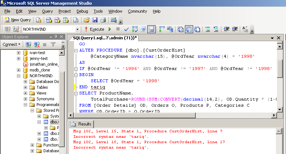Click the Cancel Executing Query stop icon
The height and width of the screenshot is (154, 286).
pos(118,29)
